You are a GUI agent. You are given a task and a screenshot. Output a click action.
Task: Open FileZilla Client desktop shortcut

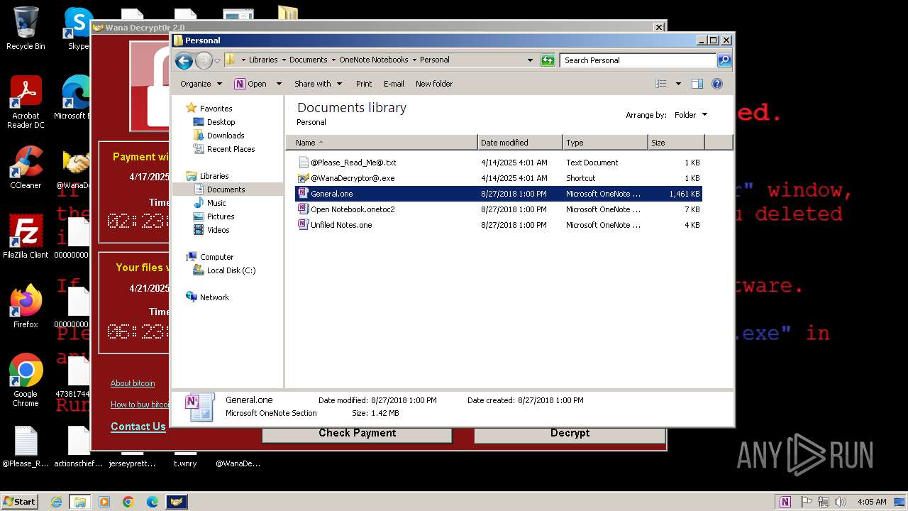click(x=26, y=237)
